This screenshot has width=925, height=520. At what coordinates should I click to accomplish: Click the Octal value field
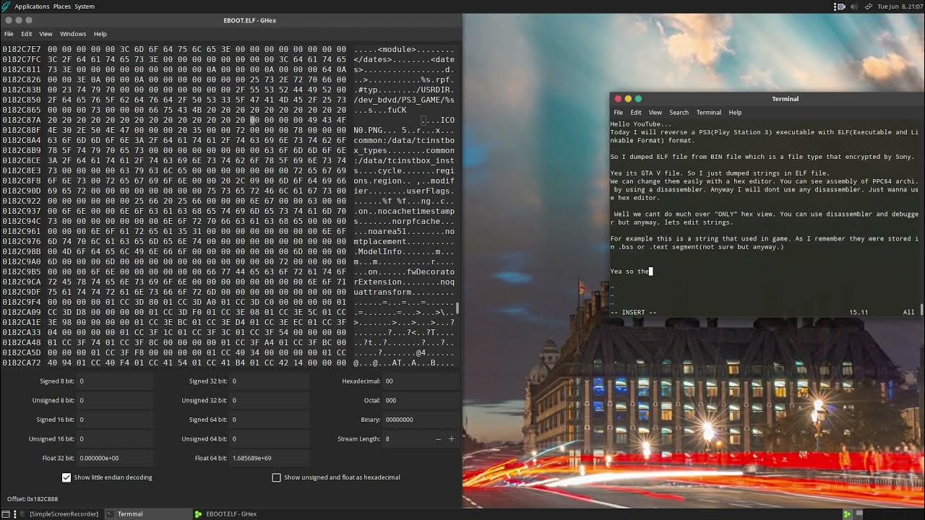pos(421,400)
